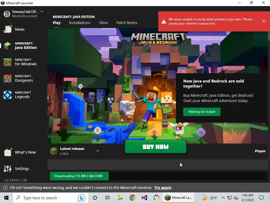Select Minecraft Java Edition grass block icon

[x=8, y=46]
